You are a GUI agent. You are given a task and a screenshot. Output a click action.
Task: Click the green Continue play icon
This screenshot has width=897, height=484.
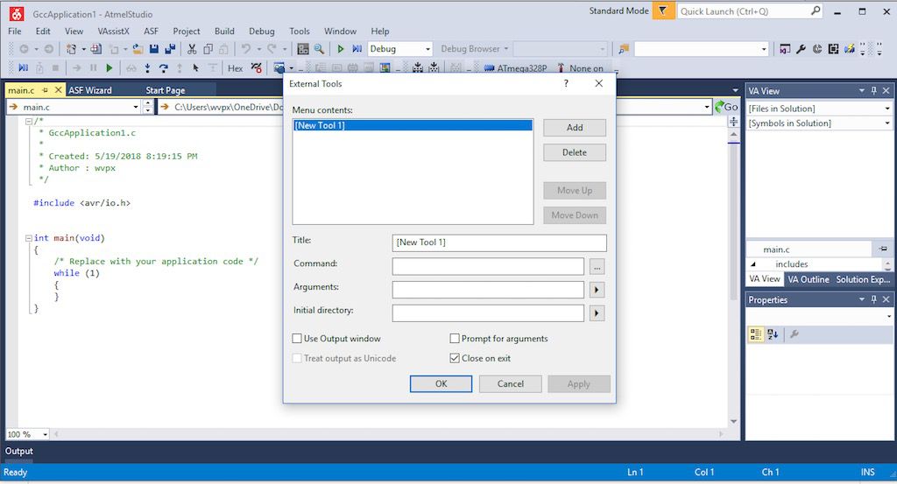109,68
